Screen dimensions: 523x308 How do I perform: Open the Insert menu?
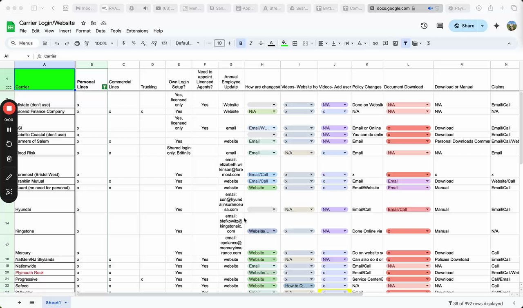[x=65, y=31]
